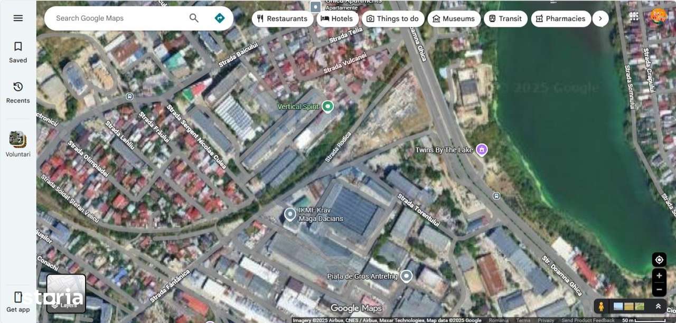The width and height of the screenshot is (676, 323).
Task: Click Piața de Gros Antrefrig label
Action: tap(362, 276)
